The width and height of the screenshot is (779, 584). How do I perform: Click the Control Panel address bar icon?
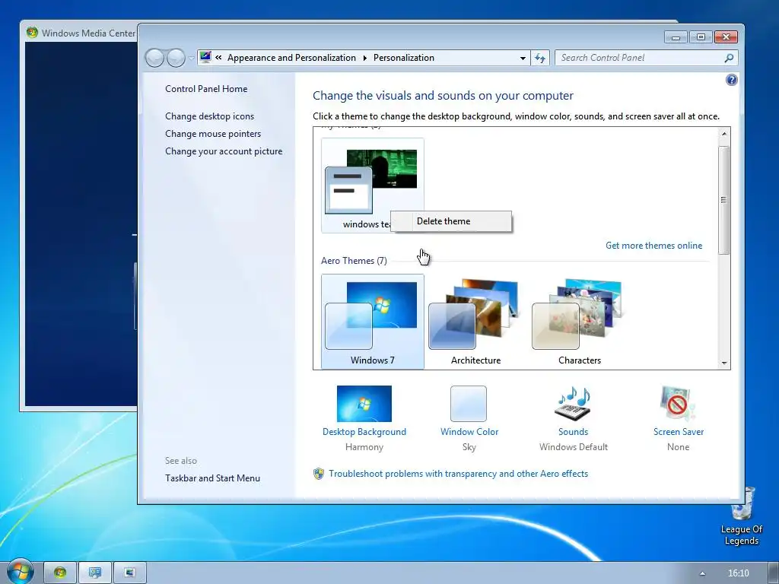(205, 58)
